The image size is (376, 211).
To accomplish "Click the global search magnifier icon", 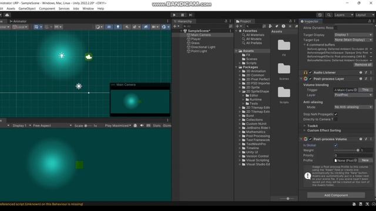I will click(329, 15).
